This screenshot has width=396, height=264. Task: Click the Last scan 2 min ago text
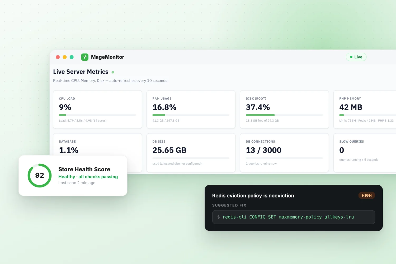77,183
